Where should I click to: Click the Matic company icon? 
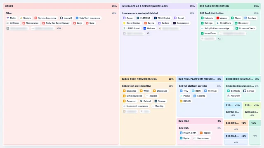(8, 18)
